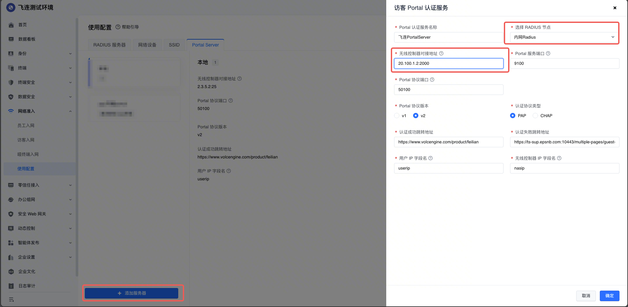Click help icon next to 用户 IP 字段名 in dialog
This screenshot has width=628, height=307.
(x=430, y=158)
